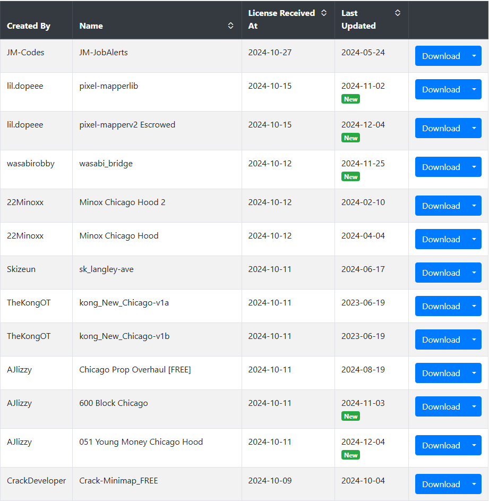Expand download options for kong_New_Chicago-v1a
489x501 pixels.
474,306
